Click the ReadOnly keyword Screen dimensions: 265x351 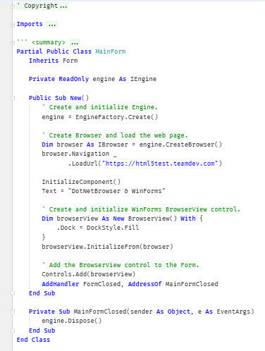tap(74, 79)
